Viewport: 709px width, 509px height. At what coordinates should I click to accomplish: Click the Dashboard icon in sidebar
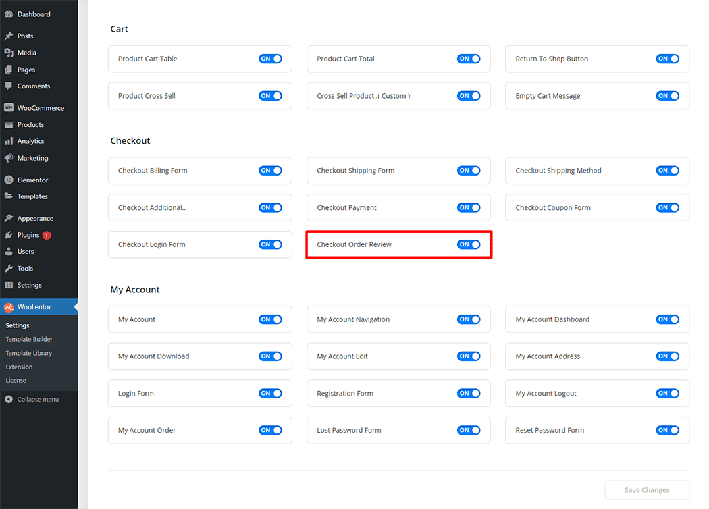8,14
